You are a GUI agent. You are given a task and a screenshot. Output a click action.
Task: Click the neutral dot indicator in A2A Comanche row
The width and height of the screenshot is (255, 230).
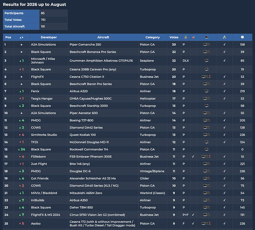pyautogui.click(x=21, y=45)
